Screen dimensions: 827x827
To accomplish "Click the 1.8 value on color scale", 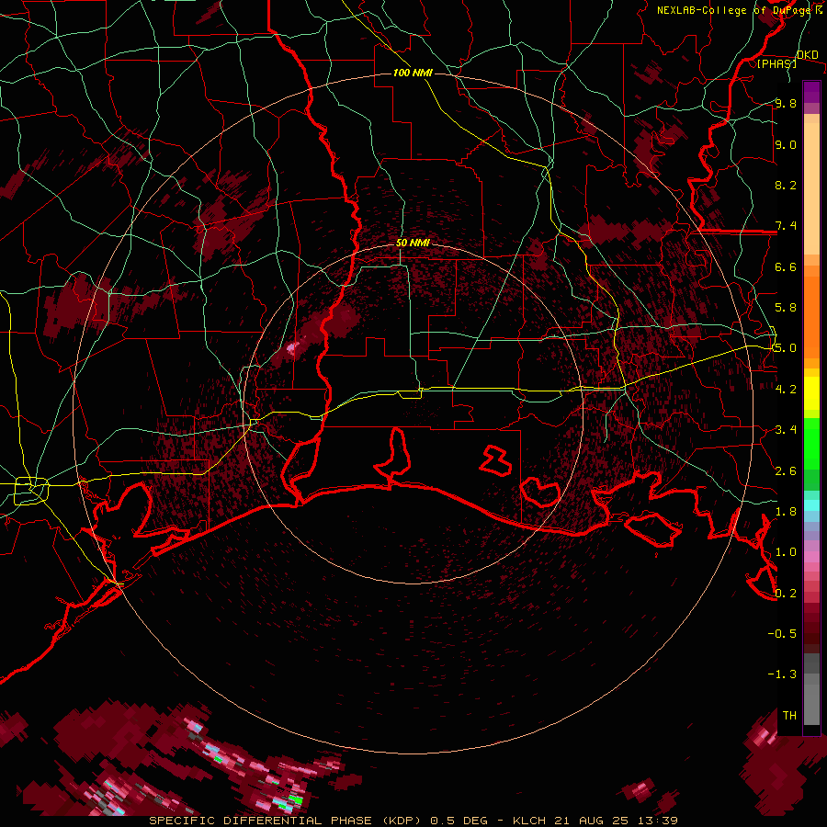I will [x=786, y=512].
